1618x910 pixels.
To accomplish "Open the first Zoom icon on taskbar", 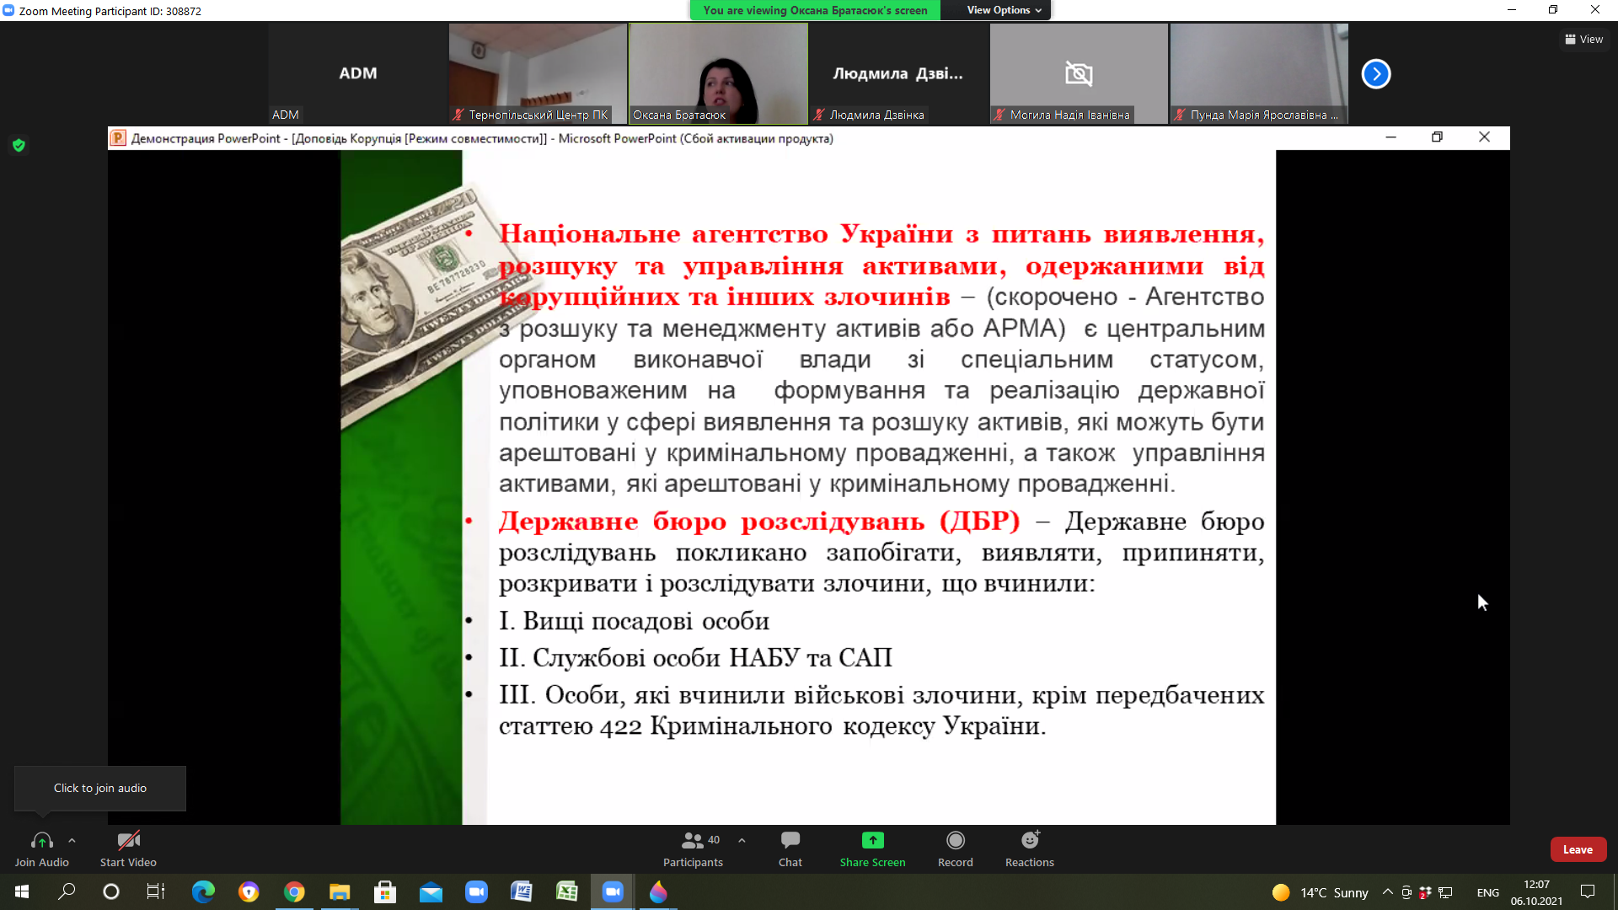I will coord(476,891).
